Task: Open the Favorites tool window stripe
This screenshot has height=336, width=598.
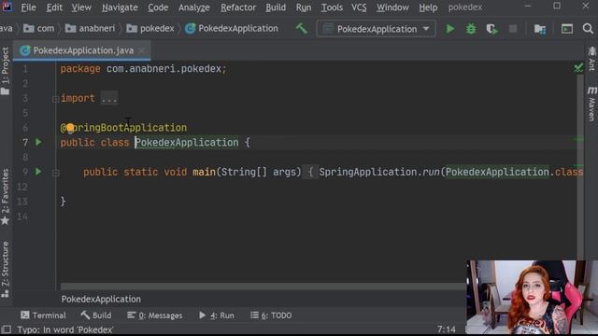Action: [x=5, y=197]
